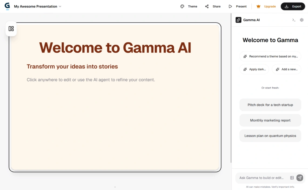Click the Gamma AI sparkle icon
Image resolution: width=308 pixels, height=190 pixels.
[238, 20]
